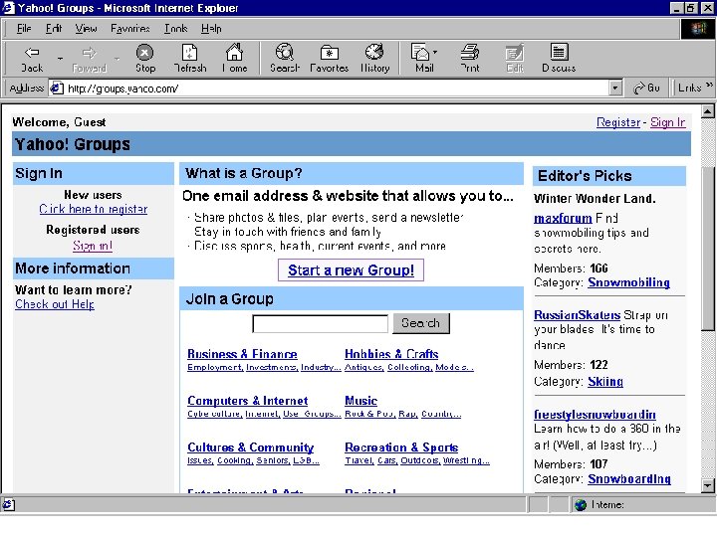Click the Sign In link at top right

coord(667,122)
